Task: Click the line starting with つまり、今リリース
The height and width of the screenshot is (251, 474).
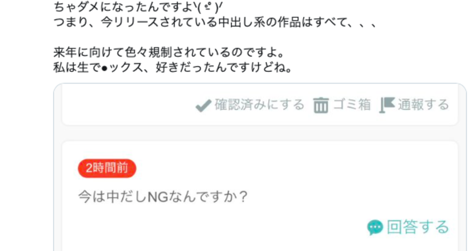Action: (x=215, y=22)
